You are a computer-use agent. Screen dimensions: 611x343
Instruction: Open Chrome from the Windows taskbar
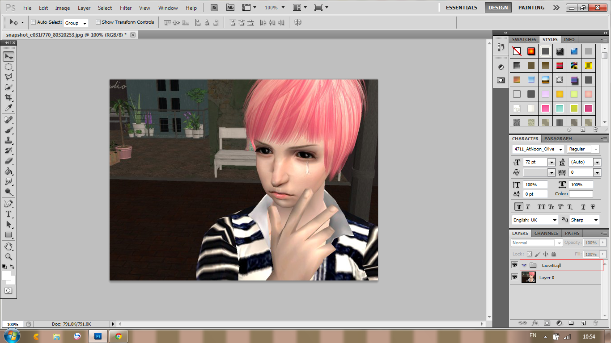(119, 336)
